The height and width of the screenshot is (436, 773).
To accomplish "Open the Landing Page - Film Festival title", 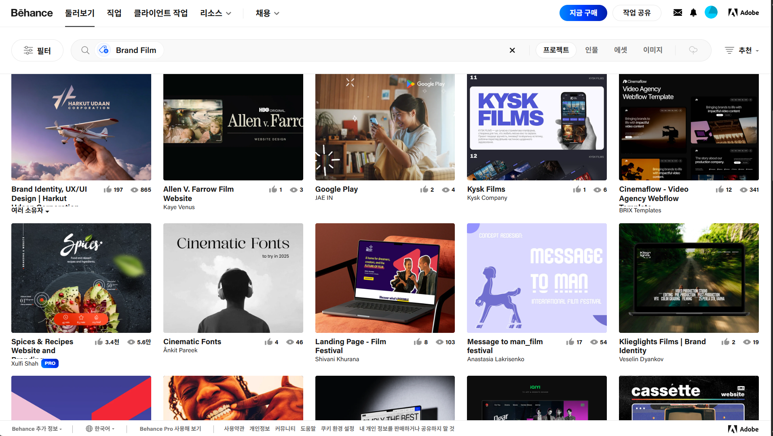I will tap(351, 346).
